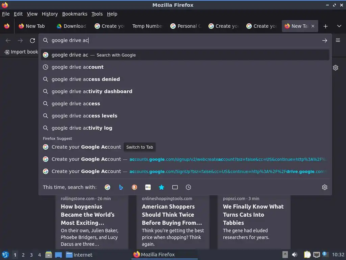Go back with the back arrow button

pos(8,41)
